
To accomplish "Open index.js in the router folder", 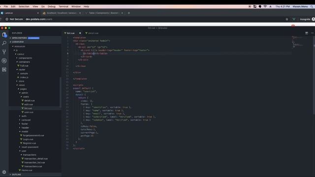I will (x=24, y=77).
